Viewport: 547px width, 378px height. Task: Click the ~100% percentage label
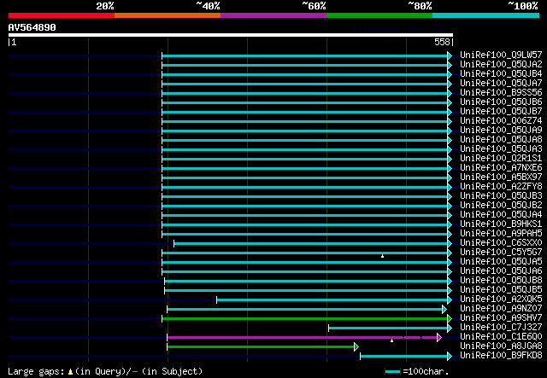(x=522, y=6)
